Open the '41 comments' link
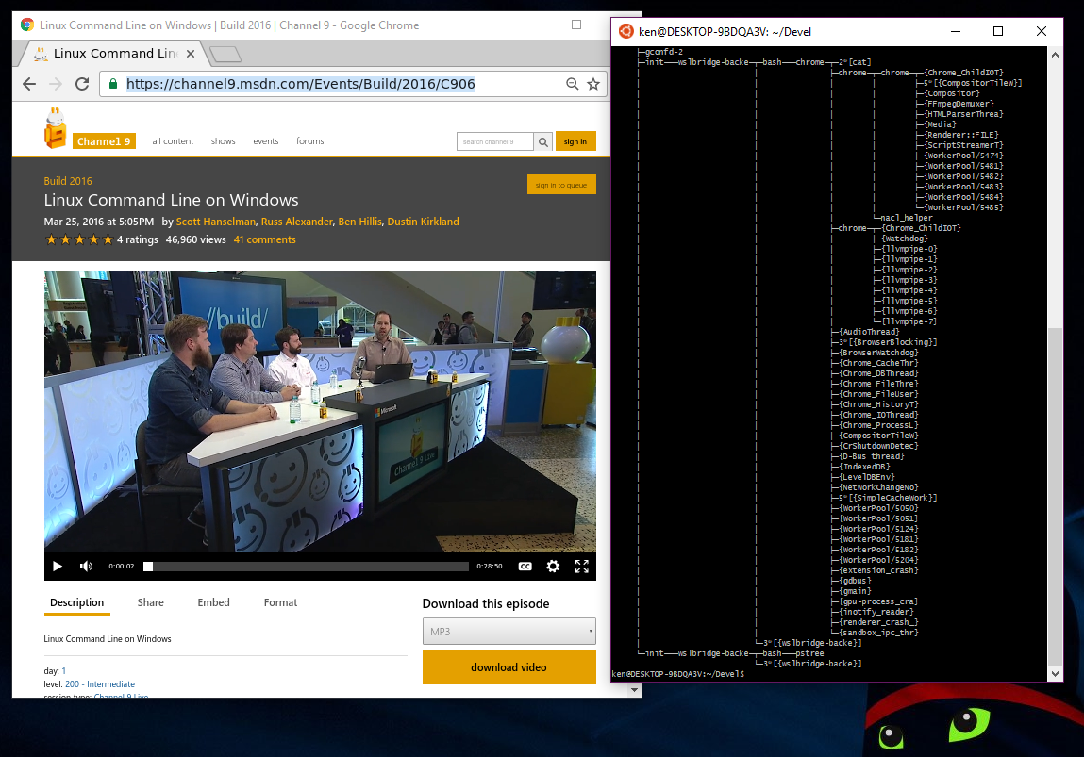Screen dimensions: 1084x757 coord(265,239)
